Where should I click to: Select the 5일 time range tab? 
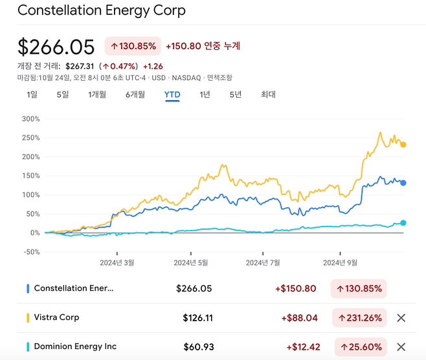pos(62,94)
